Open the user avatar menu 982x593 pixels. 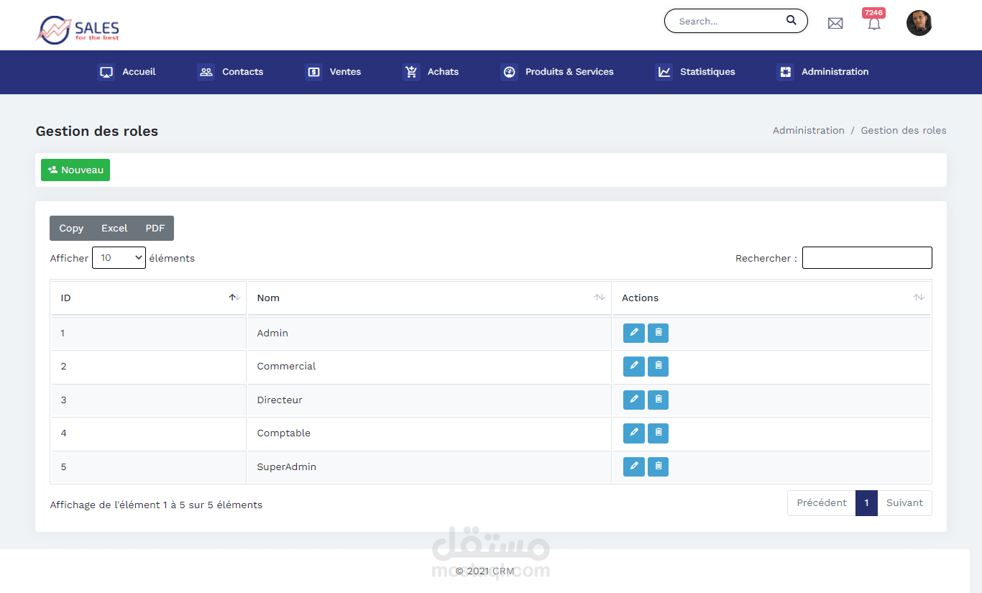[x=919, y=23]
